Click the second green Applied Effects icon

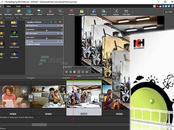click(56, 22)
